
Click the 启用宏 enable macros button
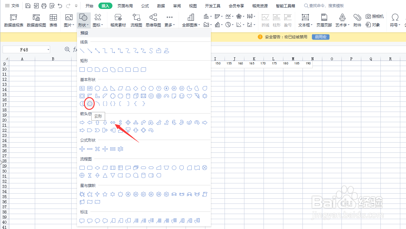[320, 37]
